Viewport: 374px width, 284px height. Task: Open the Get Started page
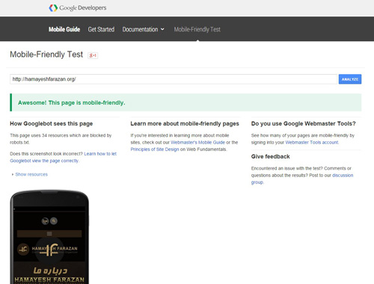coord(101,29)
